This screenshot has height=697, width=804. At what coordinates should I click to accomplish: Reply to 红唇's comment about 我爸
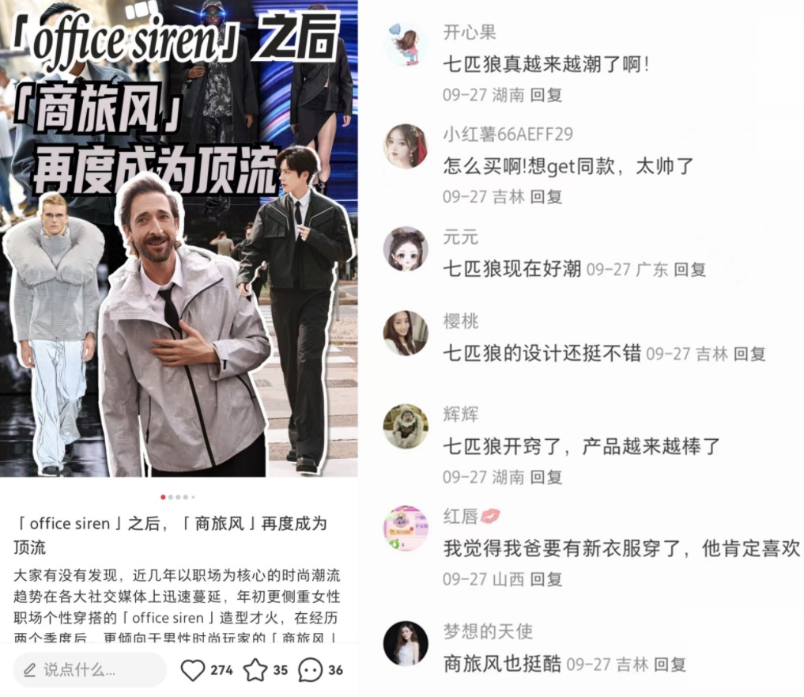(x=546, y=579)
